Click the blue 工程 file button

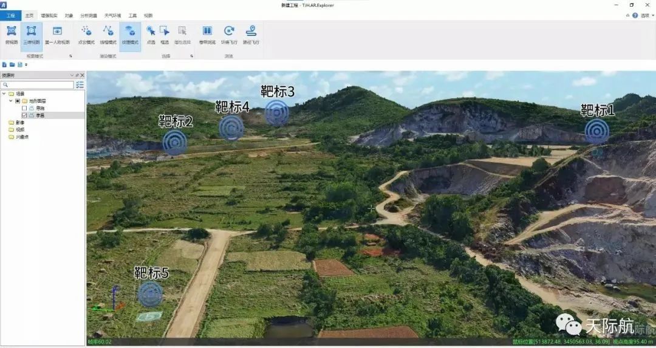coord(10,15)
